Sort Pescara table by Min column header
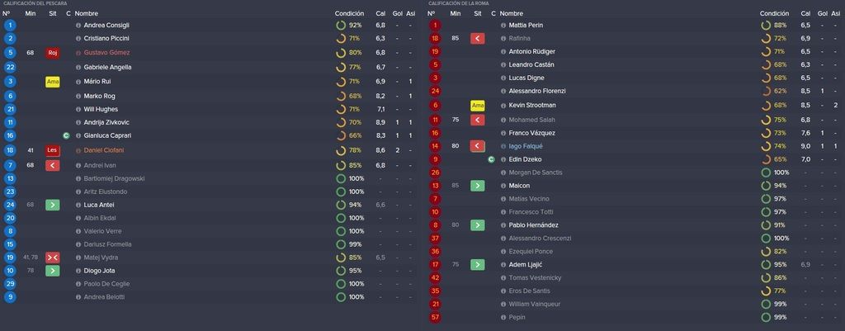Screen dimensions: 845x331 [x=31, y=13]
